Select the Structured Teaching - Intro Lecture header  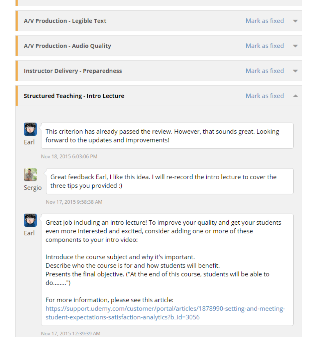pos(74,96)
